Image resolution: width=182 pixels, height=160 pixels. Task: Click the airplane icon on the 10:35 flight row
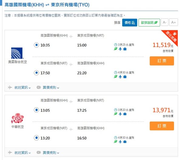(x=120, y=49)
